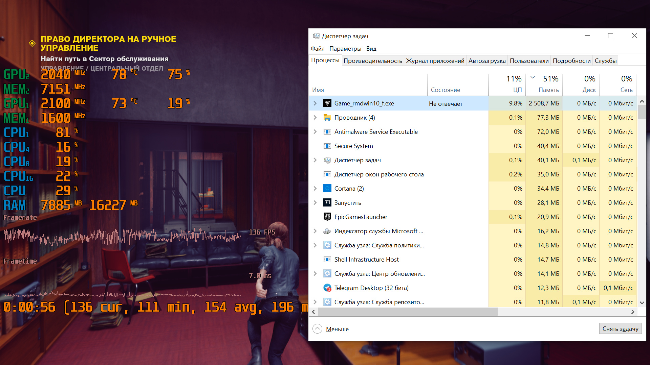Maximize the Диспетчер задач window
650x365 pixels.
coord(610,36)
